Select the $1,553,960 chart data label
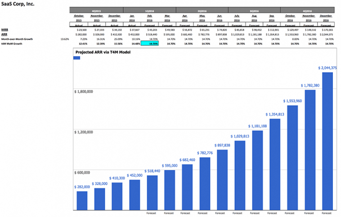 click(x=292, y=100)
